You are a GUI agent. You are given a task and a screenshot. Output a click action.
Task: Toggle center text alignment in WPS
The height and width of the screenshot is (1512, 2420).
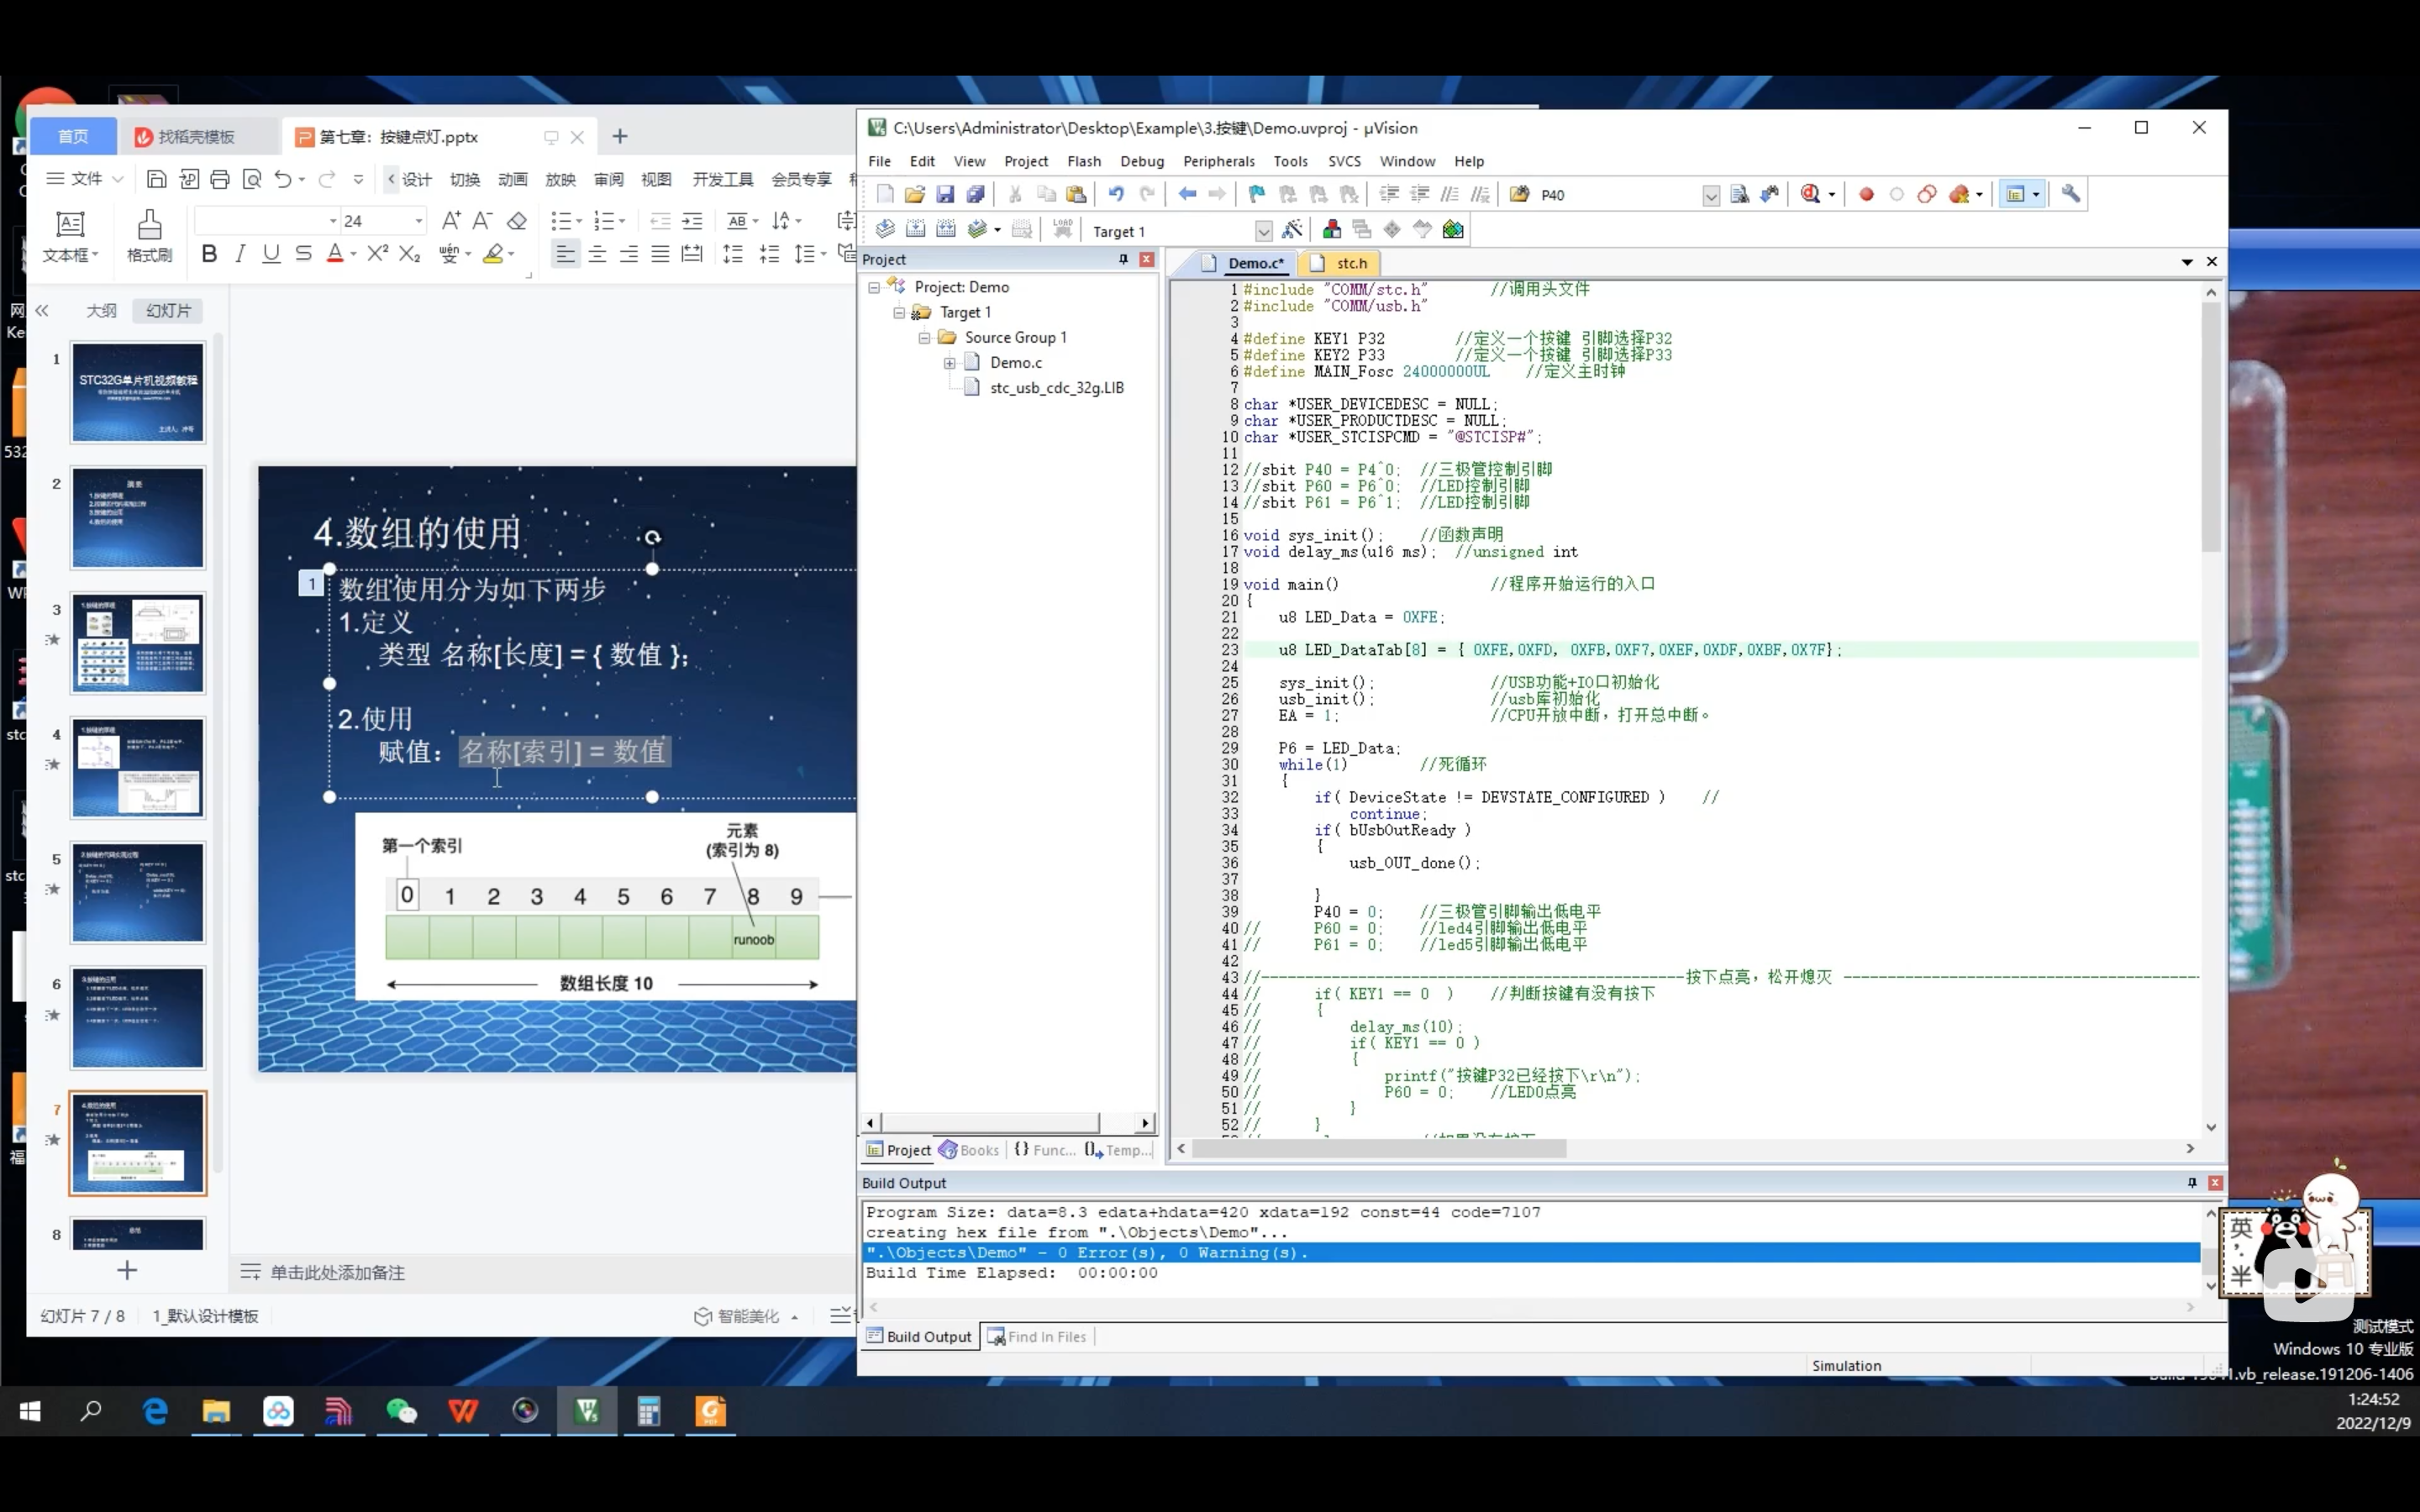pos(597,254)
